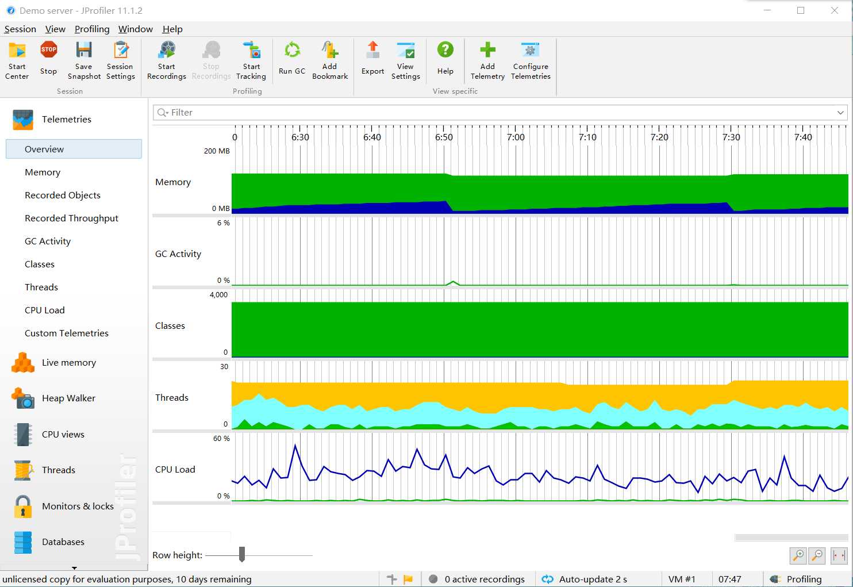The width and height of the screenshot is (853, 587).
Task: Open the CPU views section
Action: tap(63, 435)
